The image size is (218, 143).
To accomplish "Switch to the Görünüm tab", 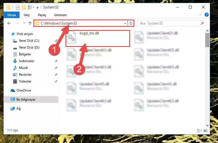I will pyautogui.click(x=60, y=15).
